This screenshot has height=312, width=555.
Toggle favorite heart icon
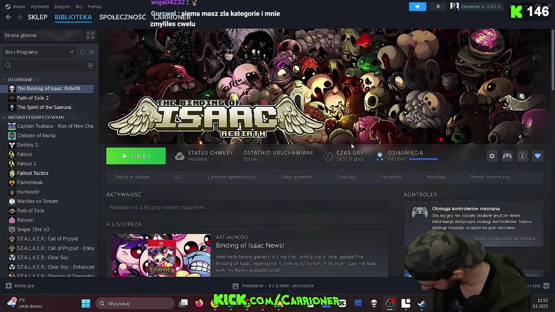tap(537, 156)
